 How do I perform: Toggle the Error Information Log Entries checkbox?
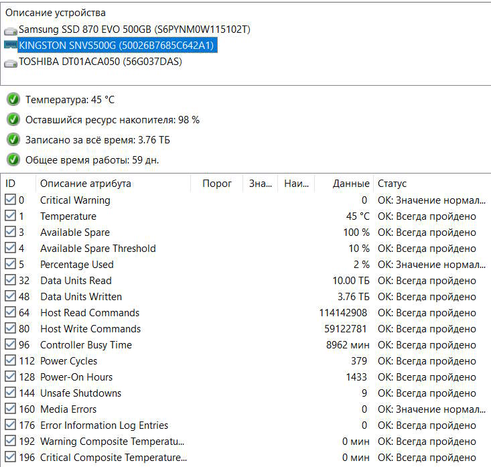[10, 425]
